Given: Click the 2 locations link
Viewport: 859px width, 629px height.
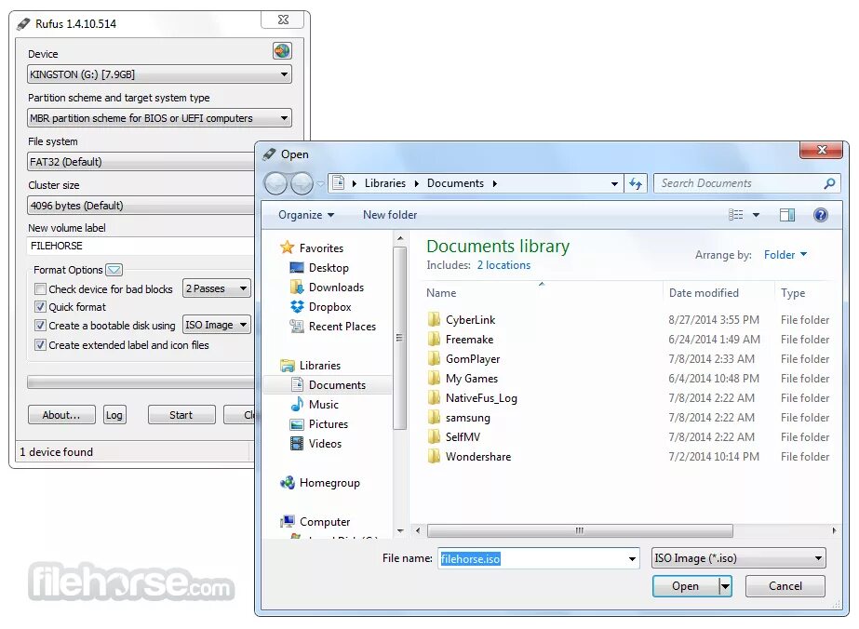Looking at the screenshot, I should [503, 265].
